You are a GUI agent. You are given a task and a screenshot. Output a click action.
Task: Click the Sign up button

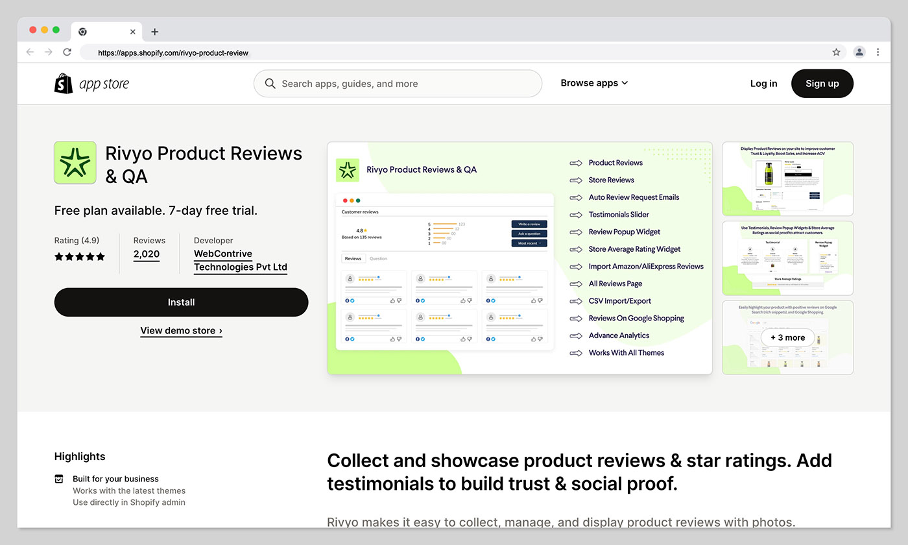(x=822, y=83)
